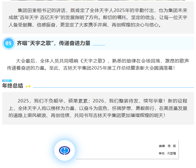The width and height of the screenshot is (196, 168).
Task: Click the glowing blue round logo icon
Action: click(x=65, y=150)
